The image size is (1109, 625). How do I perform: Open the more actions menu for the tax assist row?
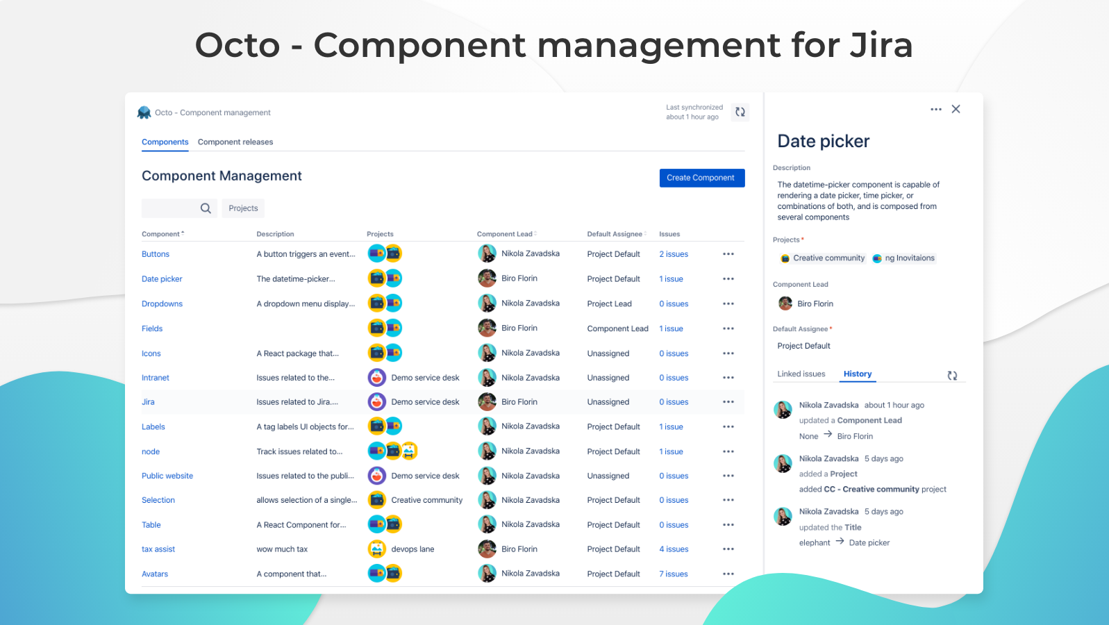click(x=728, y=549)
